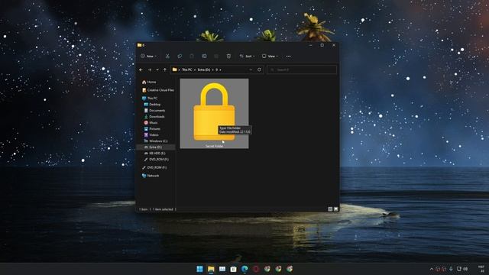Viewport: 489px width, 275px height.
Task: Close the File Explorer window
Action: tap(334, 45)
